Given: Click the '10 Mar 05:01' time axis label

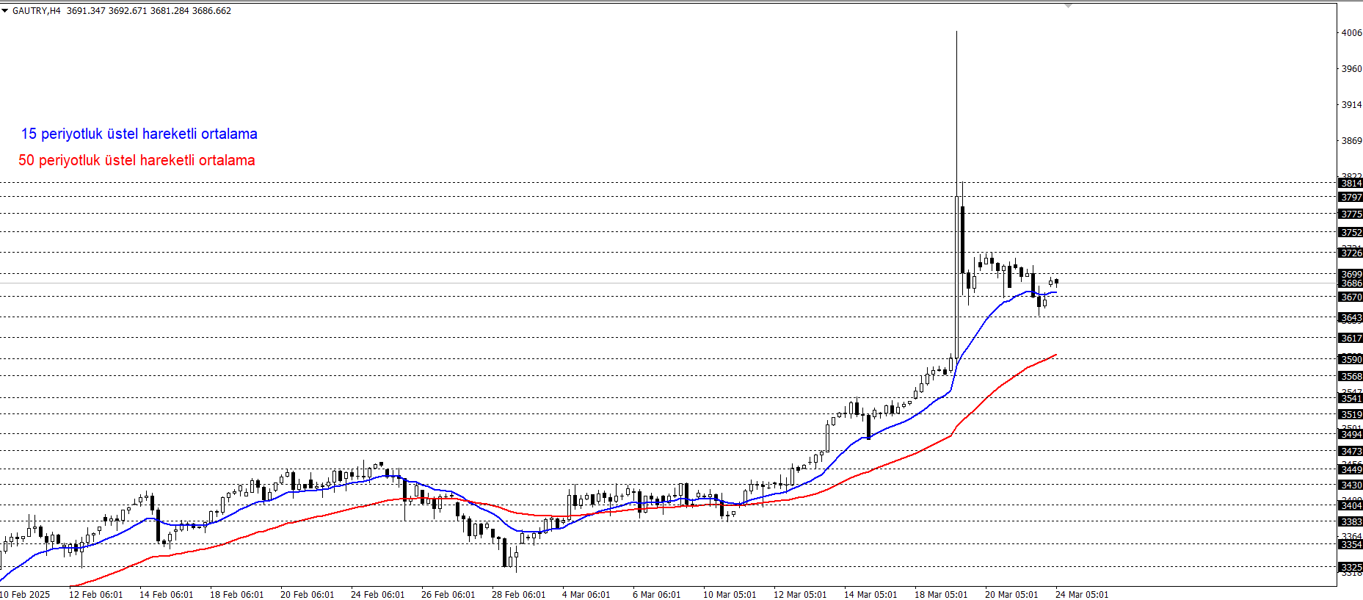Looking at the screenshot, I should pos(730,594).
